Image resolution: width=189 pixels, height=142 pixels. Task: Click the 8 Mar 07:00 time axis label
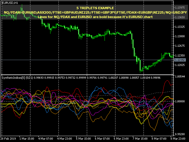(x=159, y=139)
